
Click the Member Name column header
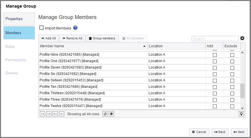93,46
